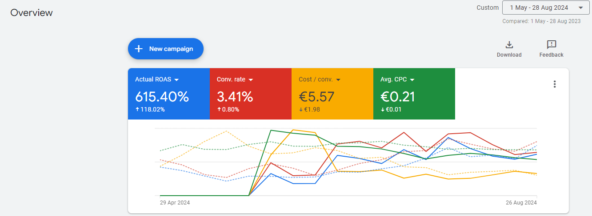Image resolution: width=592 pixels, height=216 pixels.
Task: Expand the Avg. CPC metric dropdown arrow
Action: coord(412,80)
